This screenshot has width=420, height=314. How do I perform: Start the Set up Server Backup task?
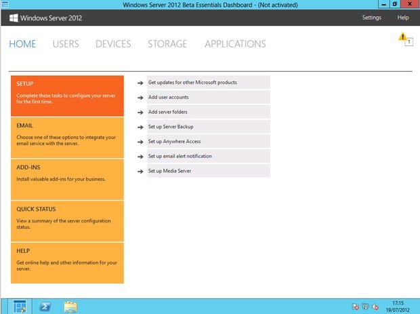[x=209, y=127]
